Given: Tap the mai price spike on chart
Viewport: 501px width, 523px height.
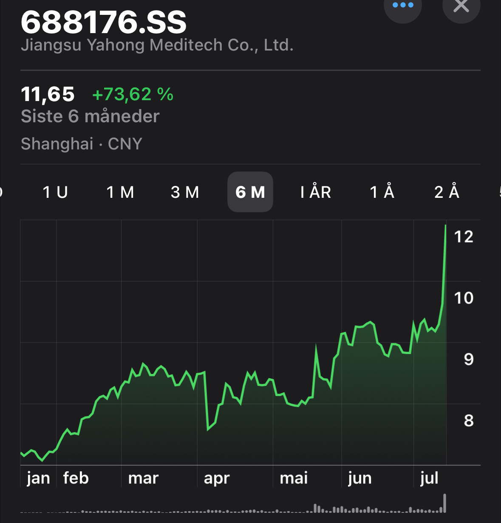Looking at the screenshot, I should click(316, 346).
